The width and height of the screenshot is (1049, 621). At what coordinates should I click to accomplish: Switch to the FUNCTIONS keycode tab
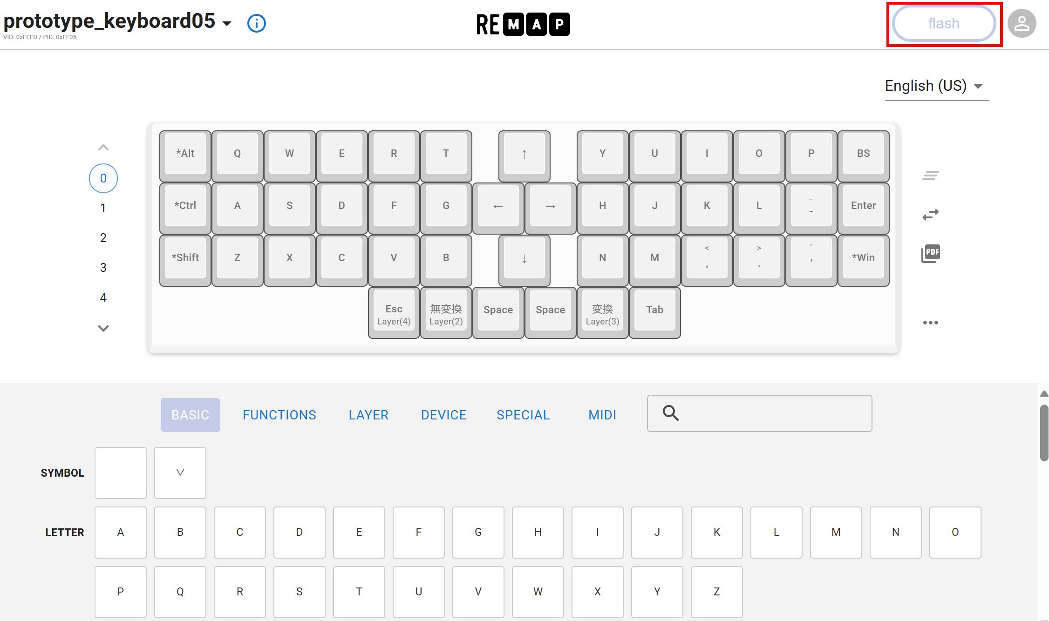tap(279, 415)
